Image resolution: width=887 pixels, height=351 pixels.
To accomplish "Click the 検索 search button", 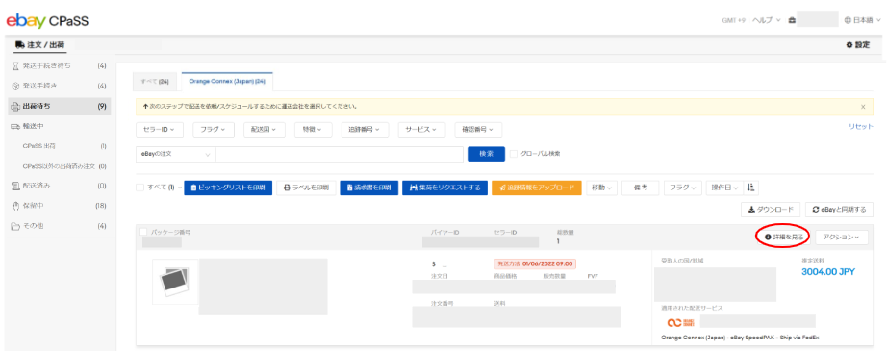I will click(x=486, y=154).
